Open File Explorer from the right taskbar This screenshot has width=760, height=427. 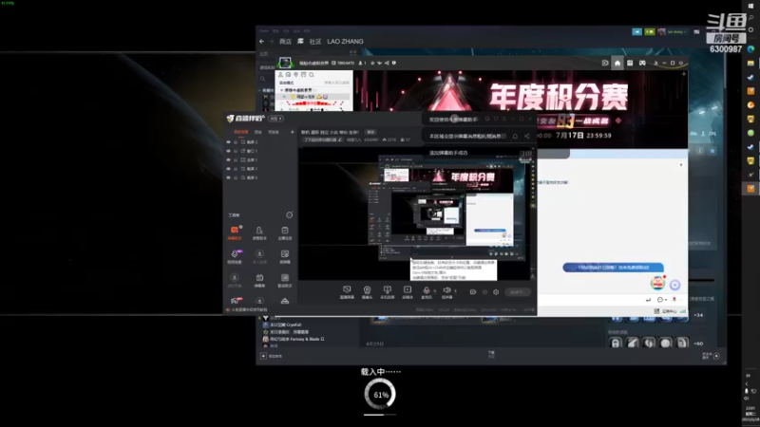[750, 63]
